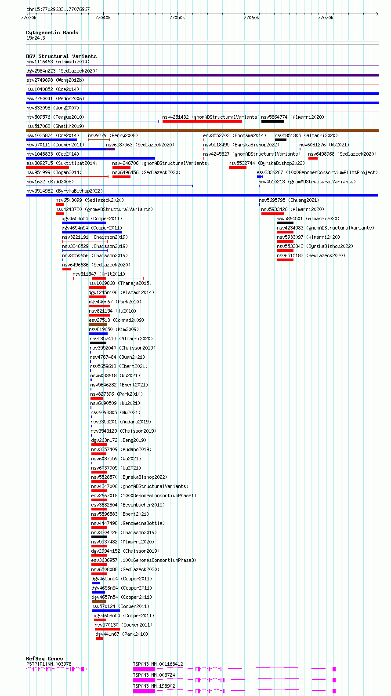Select TSPAN3 NM_005724 transcript label
Screen dimensions: 391x696
[x=154, y=675]
